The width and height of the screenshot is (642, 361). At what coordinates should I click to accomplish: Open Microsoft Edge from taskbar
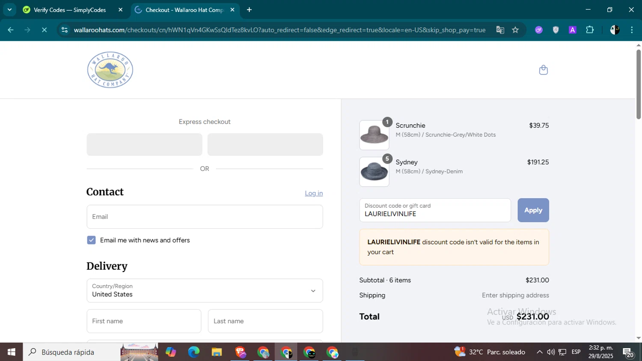click(x=193, y=352)
